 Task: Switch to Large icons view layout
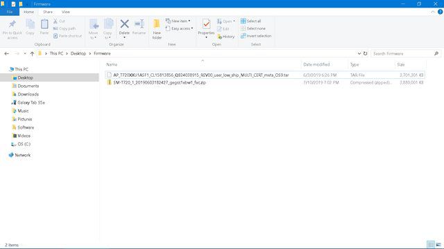click(438, 244)
